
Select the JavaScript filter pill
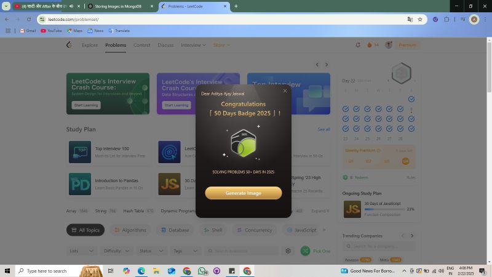coord(301,230)
